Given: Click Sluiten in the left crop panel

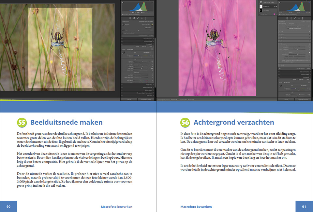Looking at the screenshot, I should 151,36.
